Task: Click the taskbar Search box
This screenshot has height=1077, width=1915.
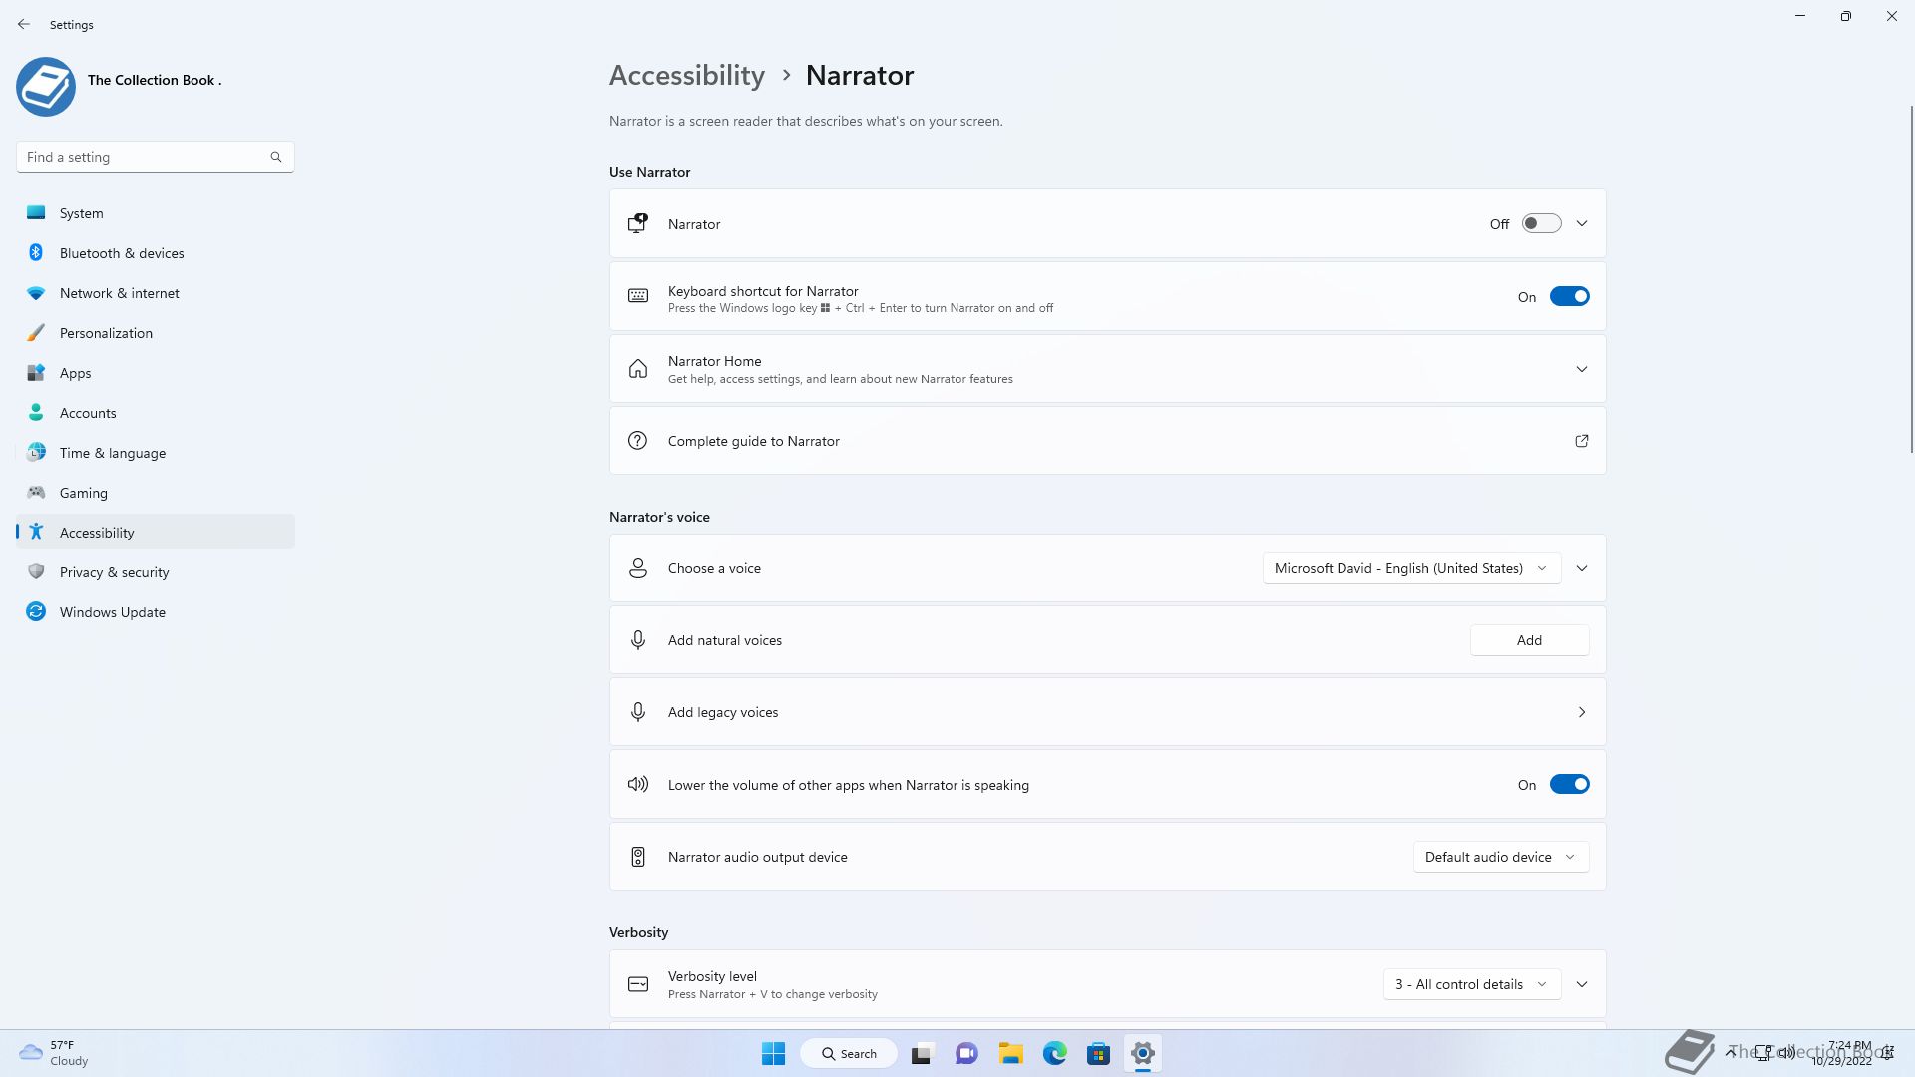Action: (x=849, y=1053)
